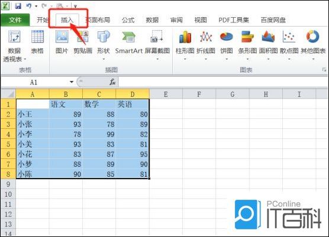Open 剪贴画 clip art

[x=83, y=42]
